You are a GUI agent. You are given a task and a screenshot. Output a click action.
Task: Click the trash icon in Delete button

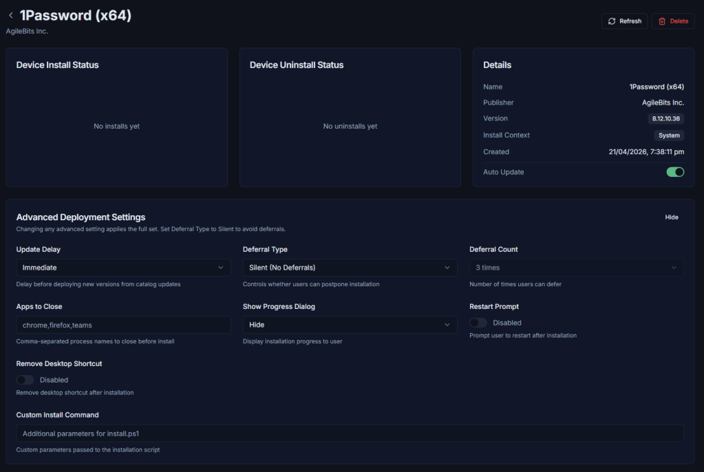(662, 21)
